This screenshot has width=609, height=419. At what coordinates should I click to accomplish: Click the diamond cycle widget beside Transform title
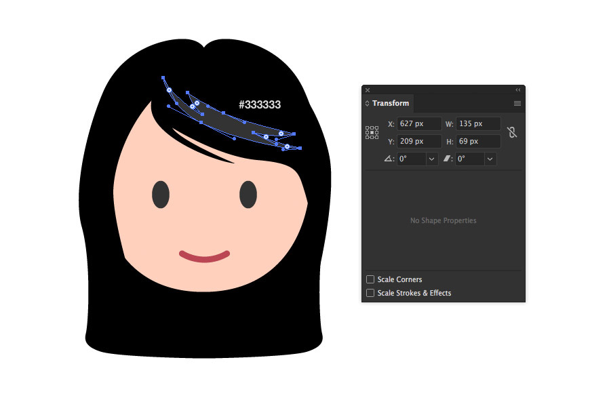coord(367,103)
